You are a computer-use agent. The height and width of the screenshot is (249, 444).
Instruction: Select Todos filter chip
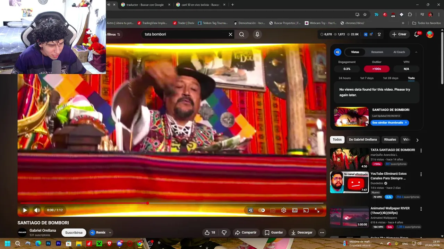(x=337, y=140)
